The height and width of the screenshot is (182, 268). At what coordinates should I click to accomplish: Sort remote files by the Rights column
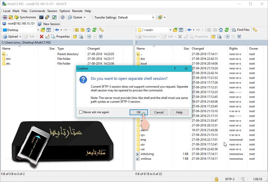[x=234, y=48]
